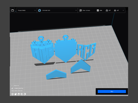
Task: Switch to left side view cube icon
Action: click(22, 94)
